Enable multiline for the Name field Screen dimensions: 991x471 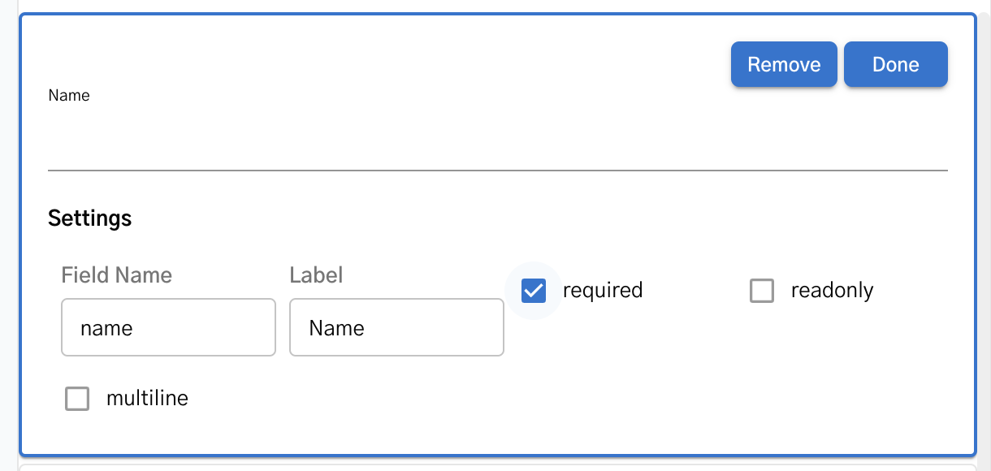tap(77, 398)
